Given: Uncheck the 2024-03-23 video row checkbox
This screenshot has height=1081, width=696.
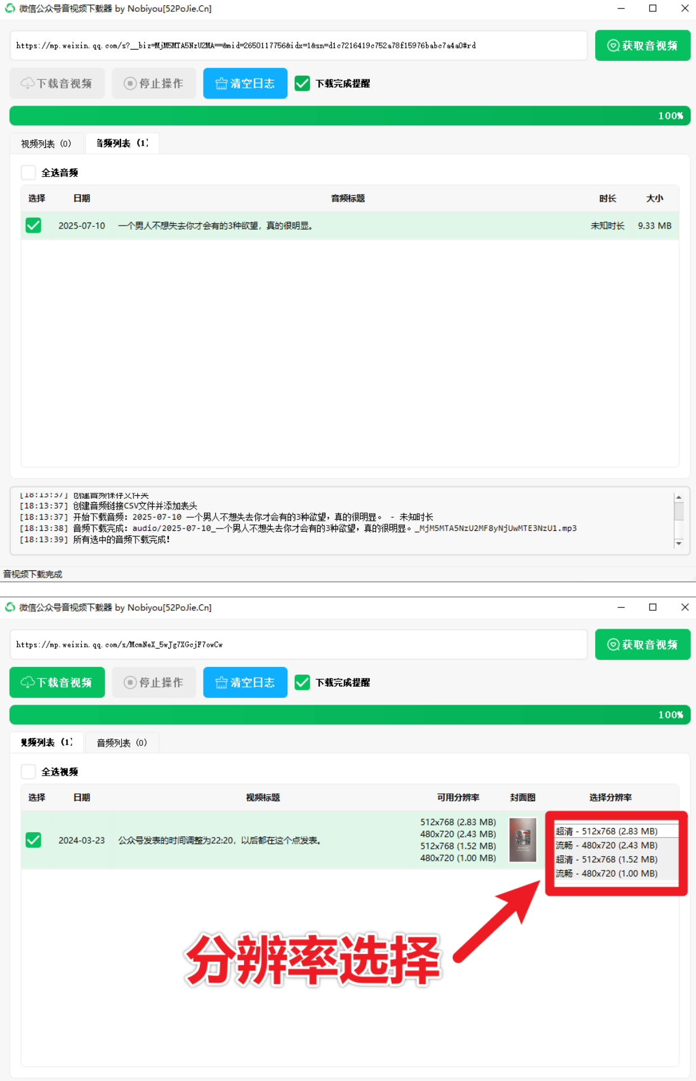Looking at the screenshot, I should pos(33,840).
